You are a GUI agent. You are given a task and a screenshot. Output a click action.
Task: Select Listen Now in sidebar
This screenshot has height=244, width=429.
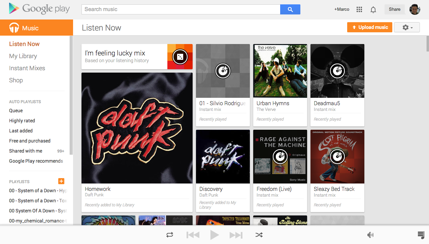point(24,44)
